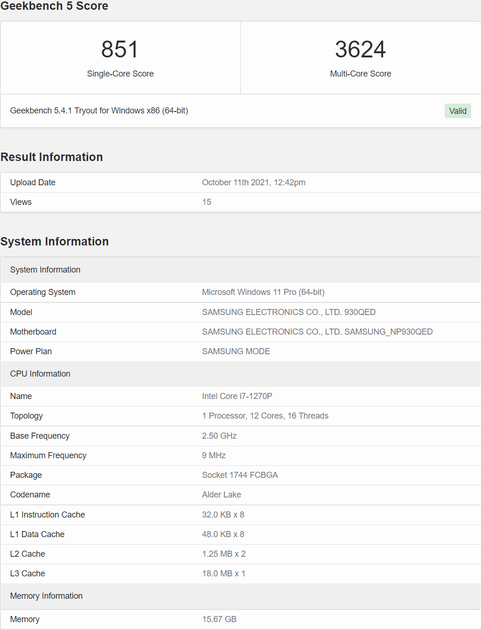Click the upload date October 11th 2021
Image resolution: width=481 pixels, height=630 pixels.
(253, 182)
